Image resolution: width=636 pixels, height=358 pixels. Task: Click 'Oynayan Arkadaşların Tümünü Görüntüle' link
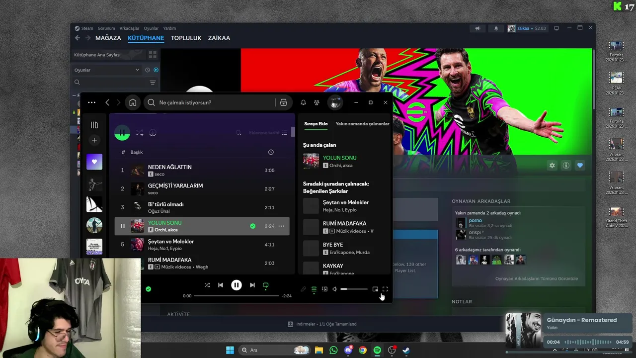point(537,278)
